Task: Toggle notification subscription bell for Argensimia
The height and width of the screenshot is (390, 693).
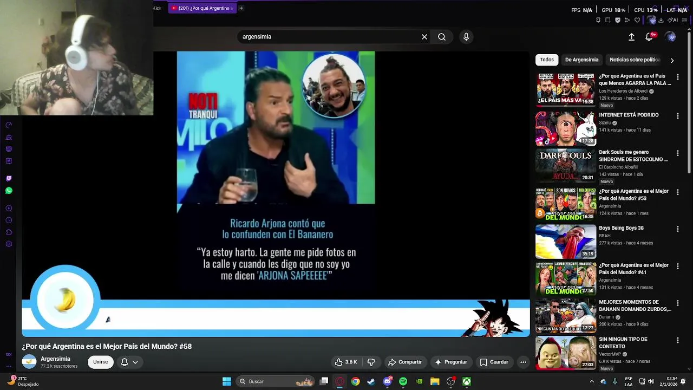Action: pos(125,362)
